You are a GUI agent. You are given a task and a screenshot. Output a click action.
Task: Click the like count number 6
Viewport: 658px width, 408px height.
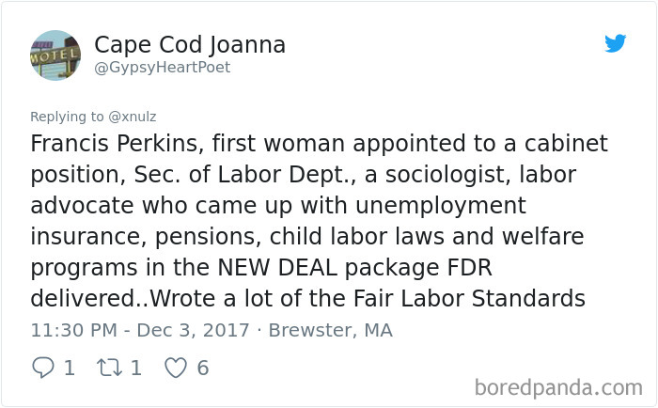pos(203,369)
